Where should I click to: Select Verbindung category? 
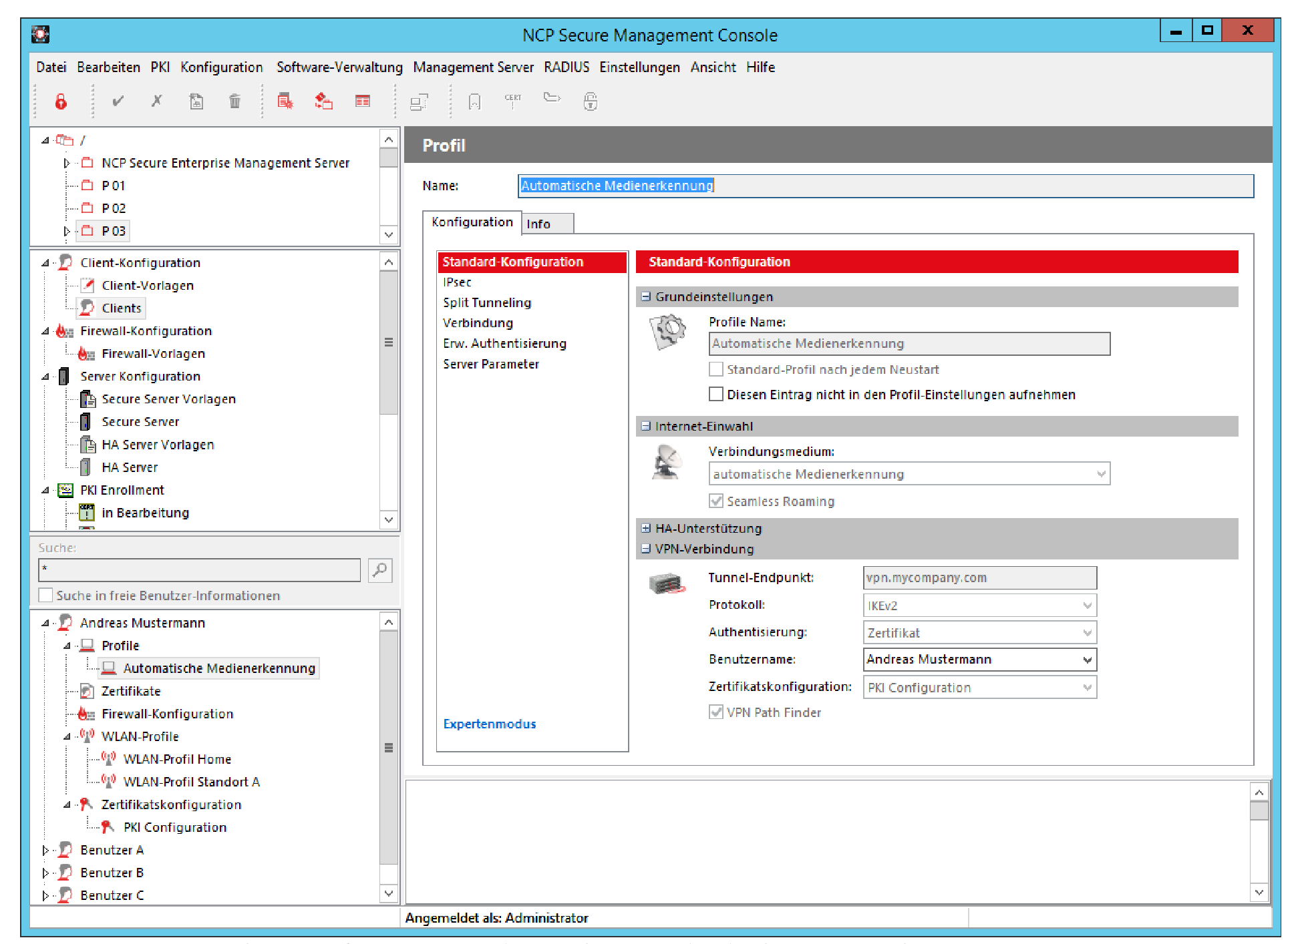478,323
